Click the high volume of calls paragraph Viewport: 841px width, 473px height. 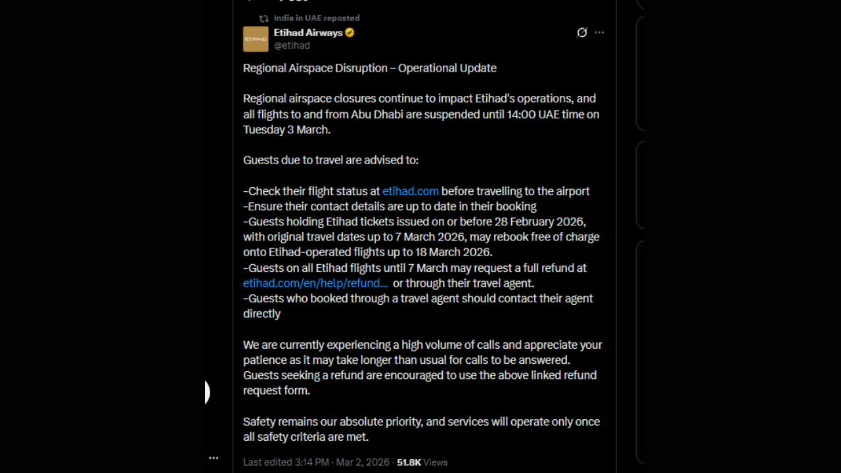[422, 367]
